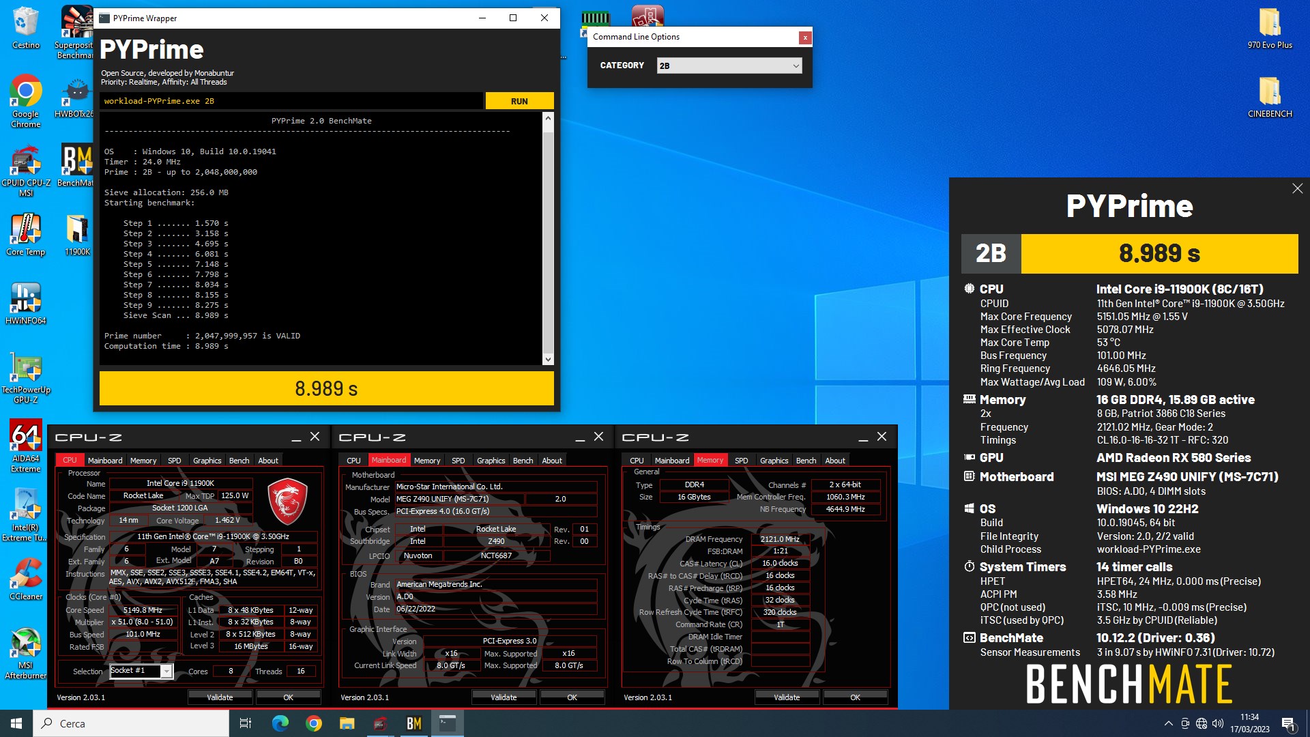1310x737 pixels.
Task: Open the CINEBENCH folder on desktop
Action: point(1270,97)
